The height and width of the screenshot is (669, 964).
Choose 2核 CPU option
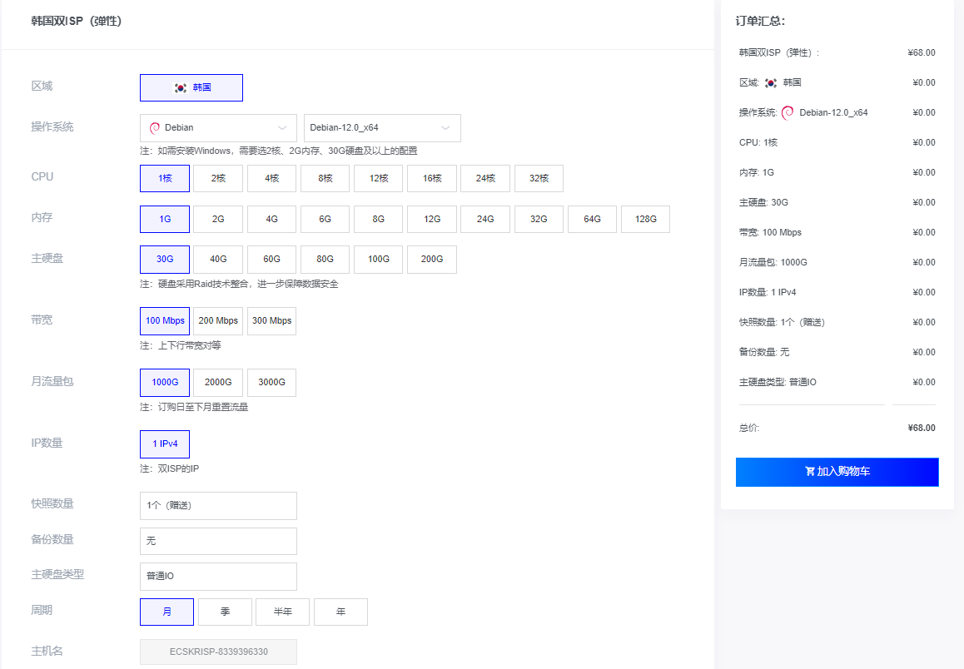click(218, 178)
